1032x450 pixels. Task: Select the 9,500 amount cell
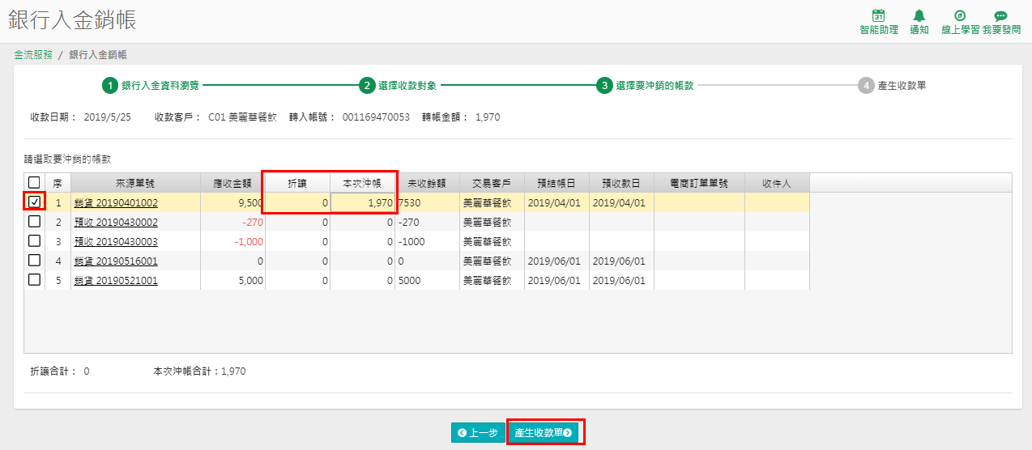click(232, 202)
